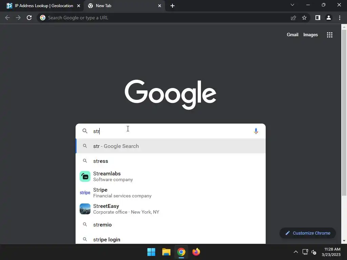
Task: Click the browser forward arrow
Action: [18, 18]
